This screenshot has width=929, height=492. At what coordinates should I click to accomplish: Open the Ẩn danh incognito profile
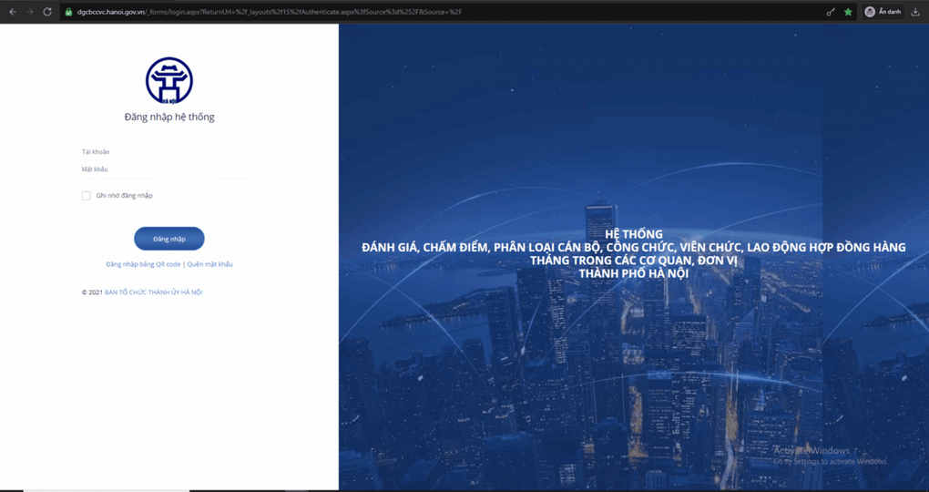point(883,12)
